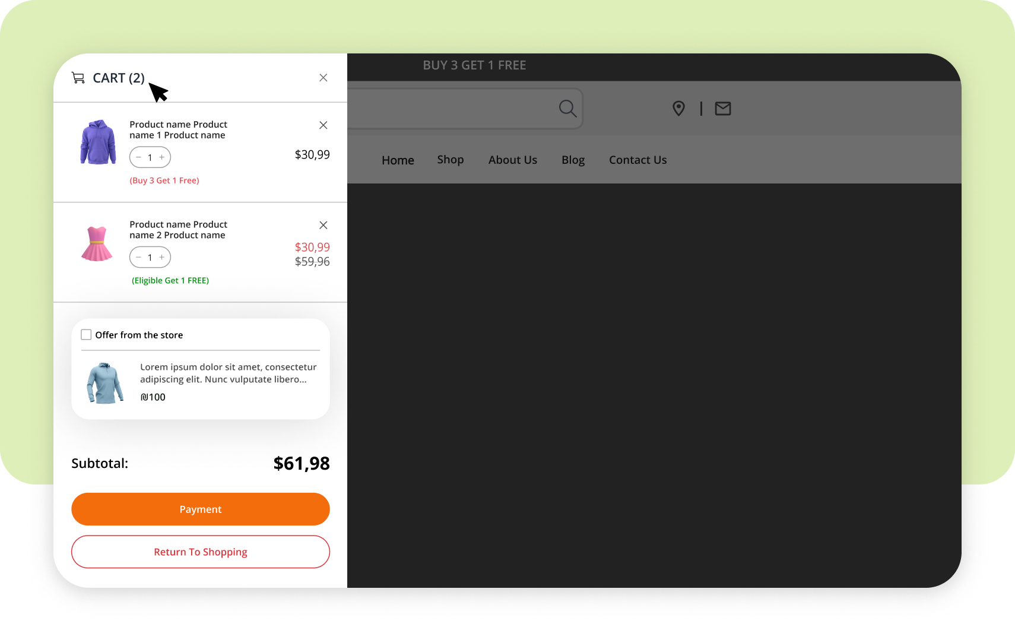The width and height of the screenshot is (1015, 627).
Task: Open the store location pin icon
Action: [x=678, y=109]
